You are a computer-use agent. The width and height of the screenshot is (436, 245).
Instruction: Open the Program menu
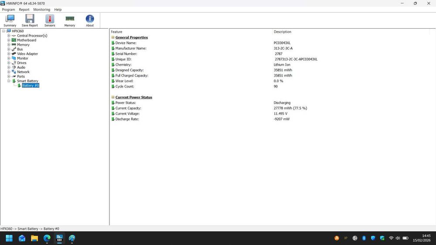[x=8, y=10]
